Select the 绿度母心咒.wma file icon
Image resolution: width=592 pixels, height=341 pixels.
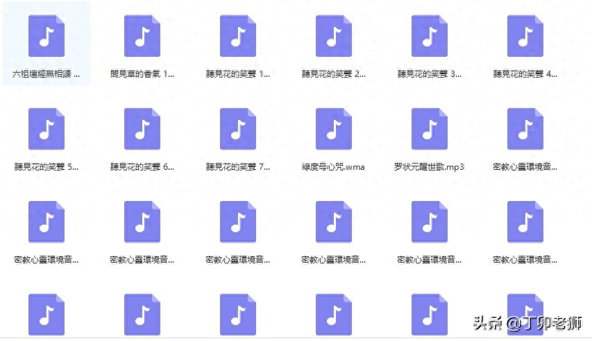point(334,129)
